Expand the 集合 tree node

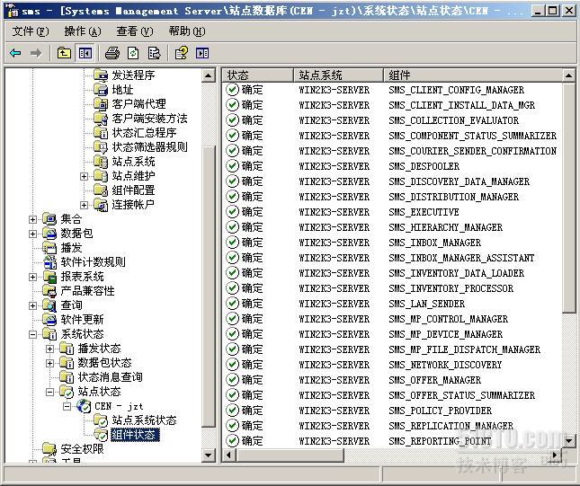point(32,219)
